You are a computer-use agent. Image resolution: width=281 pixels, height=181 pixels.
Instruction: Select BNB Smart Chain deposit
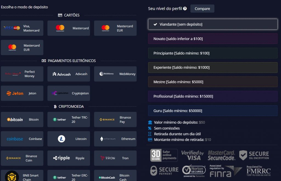[x=22, y=176]
